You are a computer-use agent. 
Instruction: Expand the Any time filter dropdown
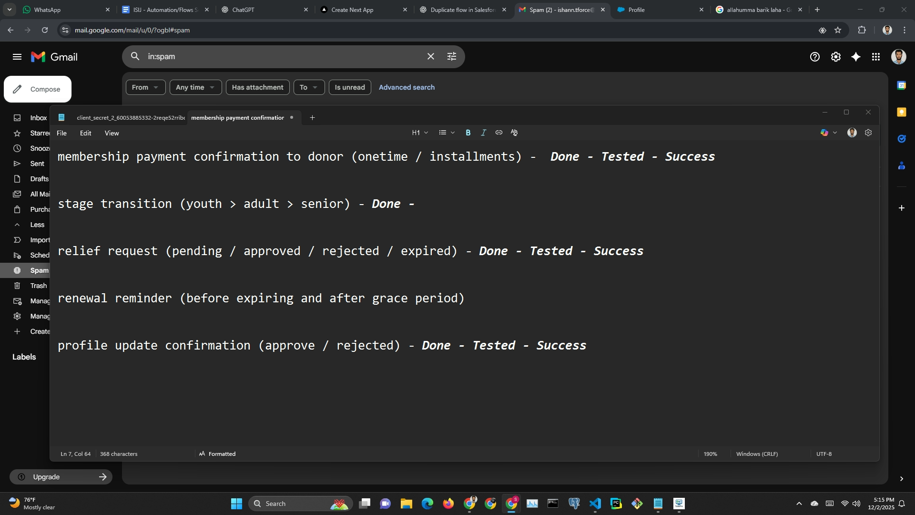click(195, 87)
